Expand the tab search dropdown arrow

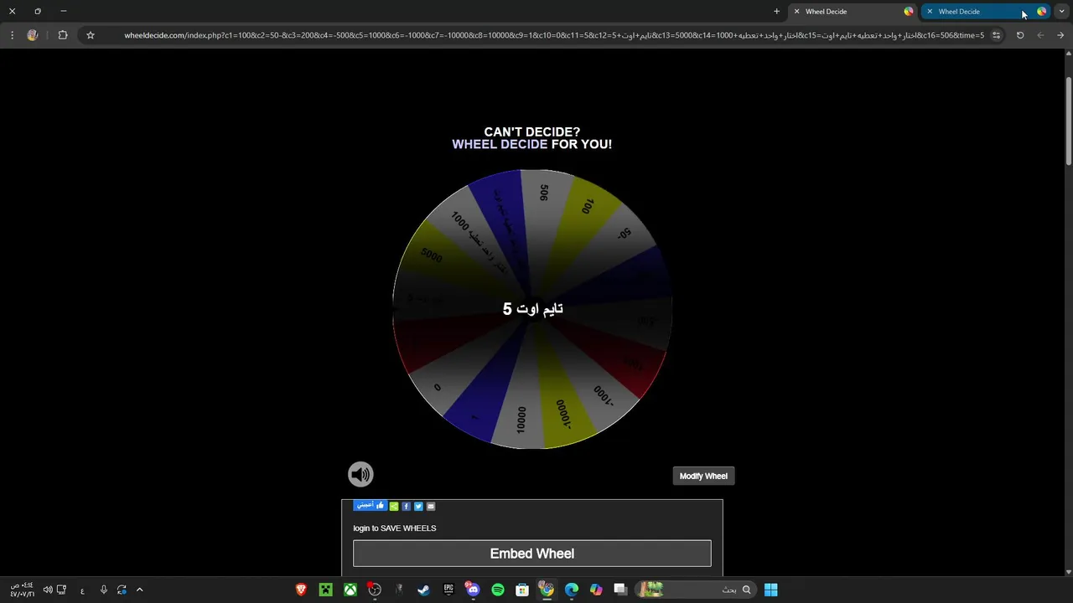coord(1061,12)
